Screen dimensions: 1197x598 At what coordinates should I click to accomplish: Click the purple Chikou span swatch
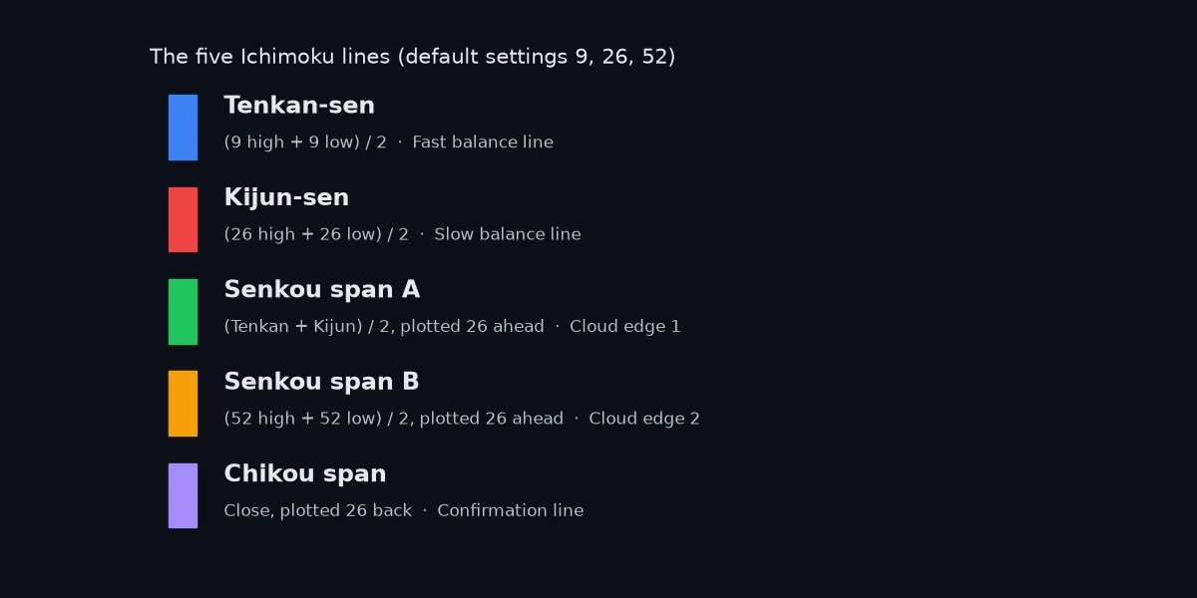coord(183,495)
